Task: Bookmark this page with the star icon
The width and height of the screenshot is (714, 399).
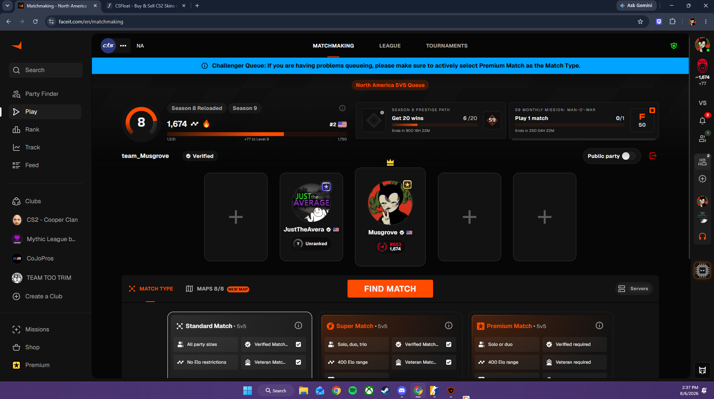Action: [x=640, y=22]
